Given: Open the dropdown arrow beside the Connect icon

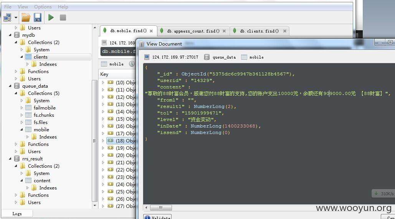Looking at the screenshot, I should (x=16, y=18).
